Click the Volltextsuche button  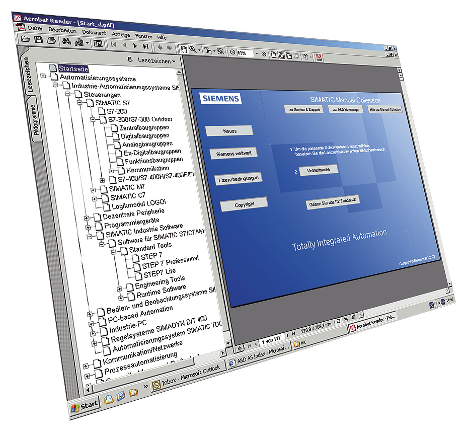(319, 170)
